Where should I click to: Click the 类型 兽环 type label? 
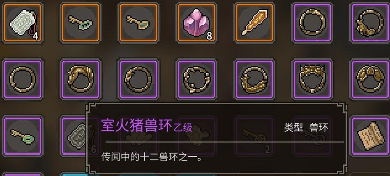tap(306, 128)
